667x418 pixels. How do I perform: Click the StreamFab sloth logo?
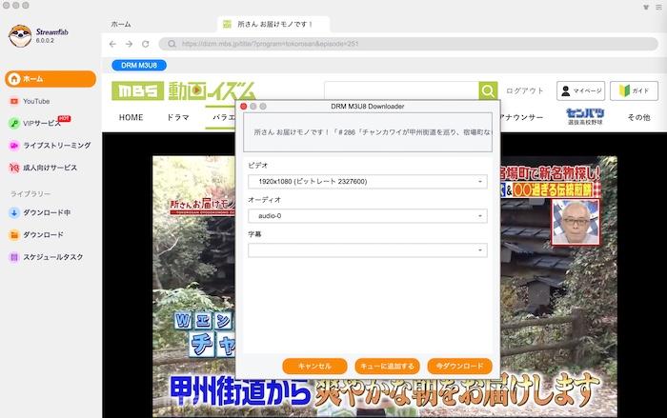point(20,36)
